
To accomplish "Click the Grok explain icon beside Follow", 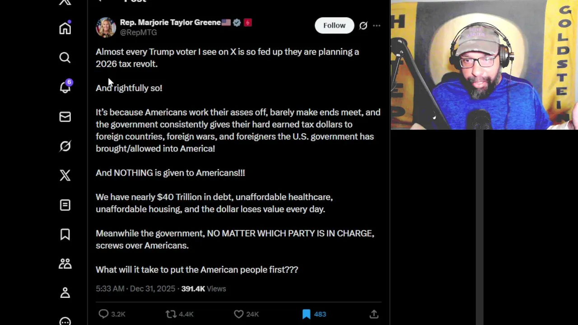I will click(363, 26).
